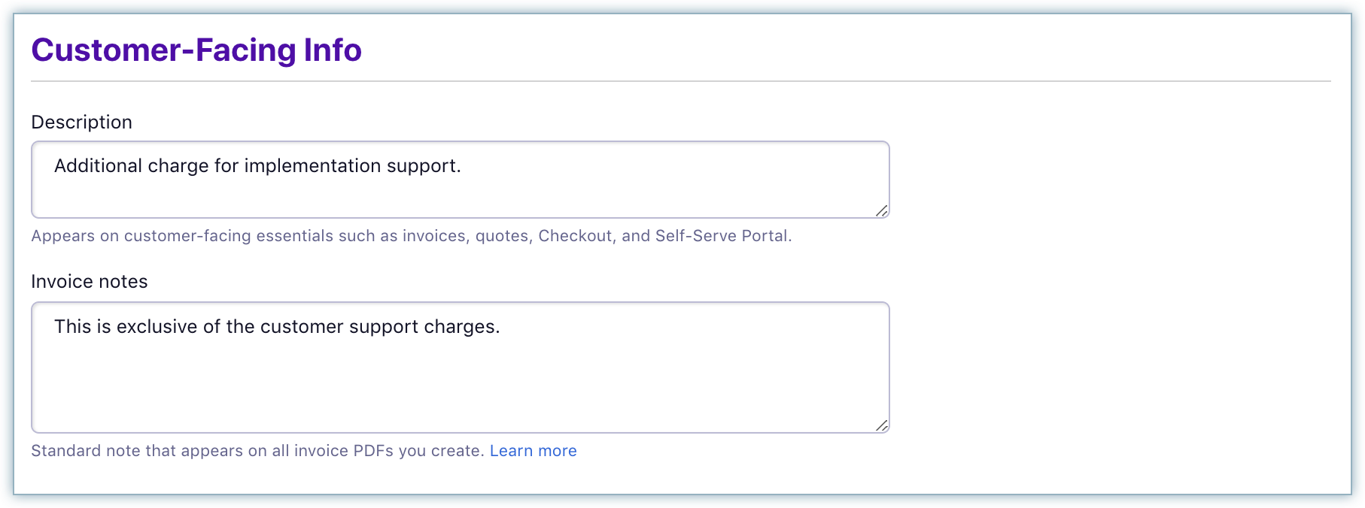Focus the Invoice notes text area
1365x508 pixels.
[x=461, y=367]
